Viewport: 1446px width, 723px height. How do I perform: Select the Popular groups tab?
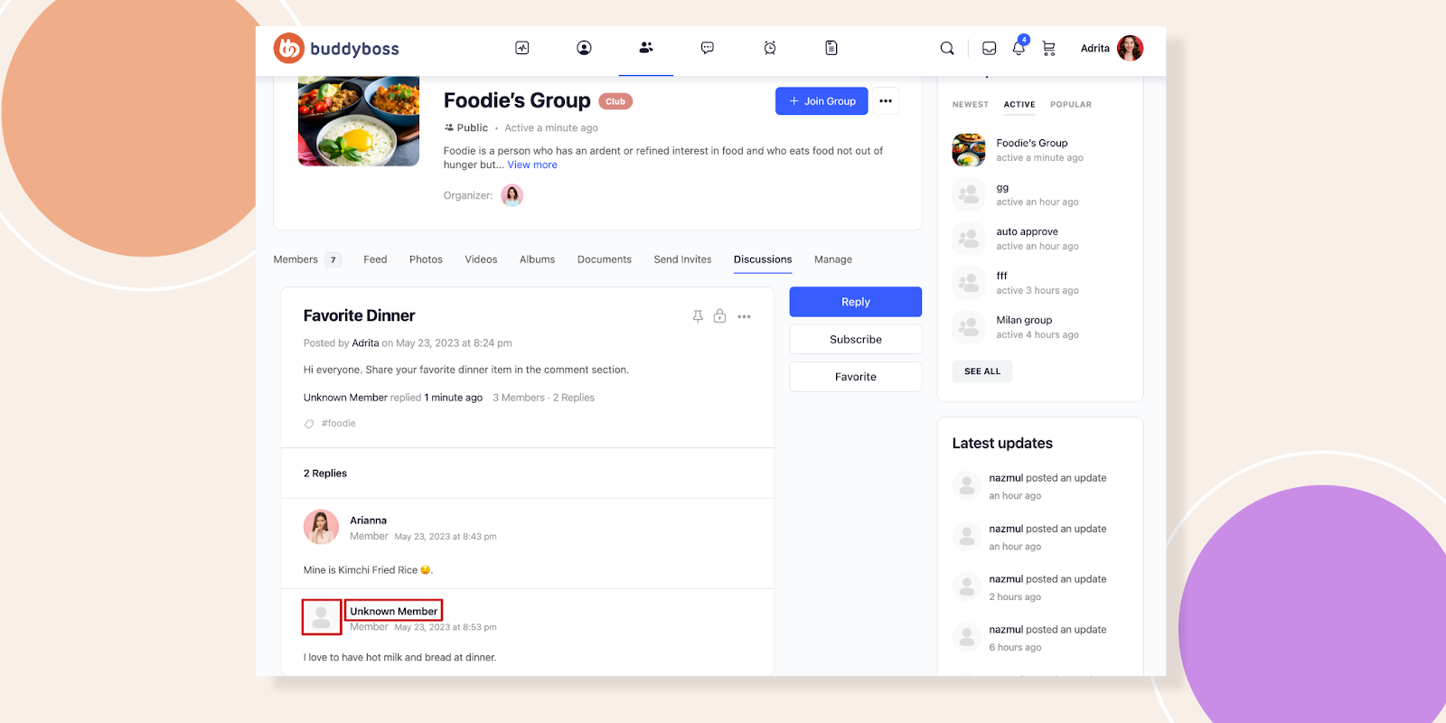coord(1070,105)
